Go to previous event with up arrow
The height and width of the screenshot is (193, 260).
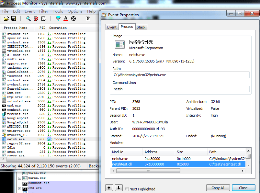point(109,188)
